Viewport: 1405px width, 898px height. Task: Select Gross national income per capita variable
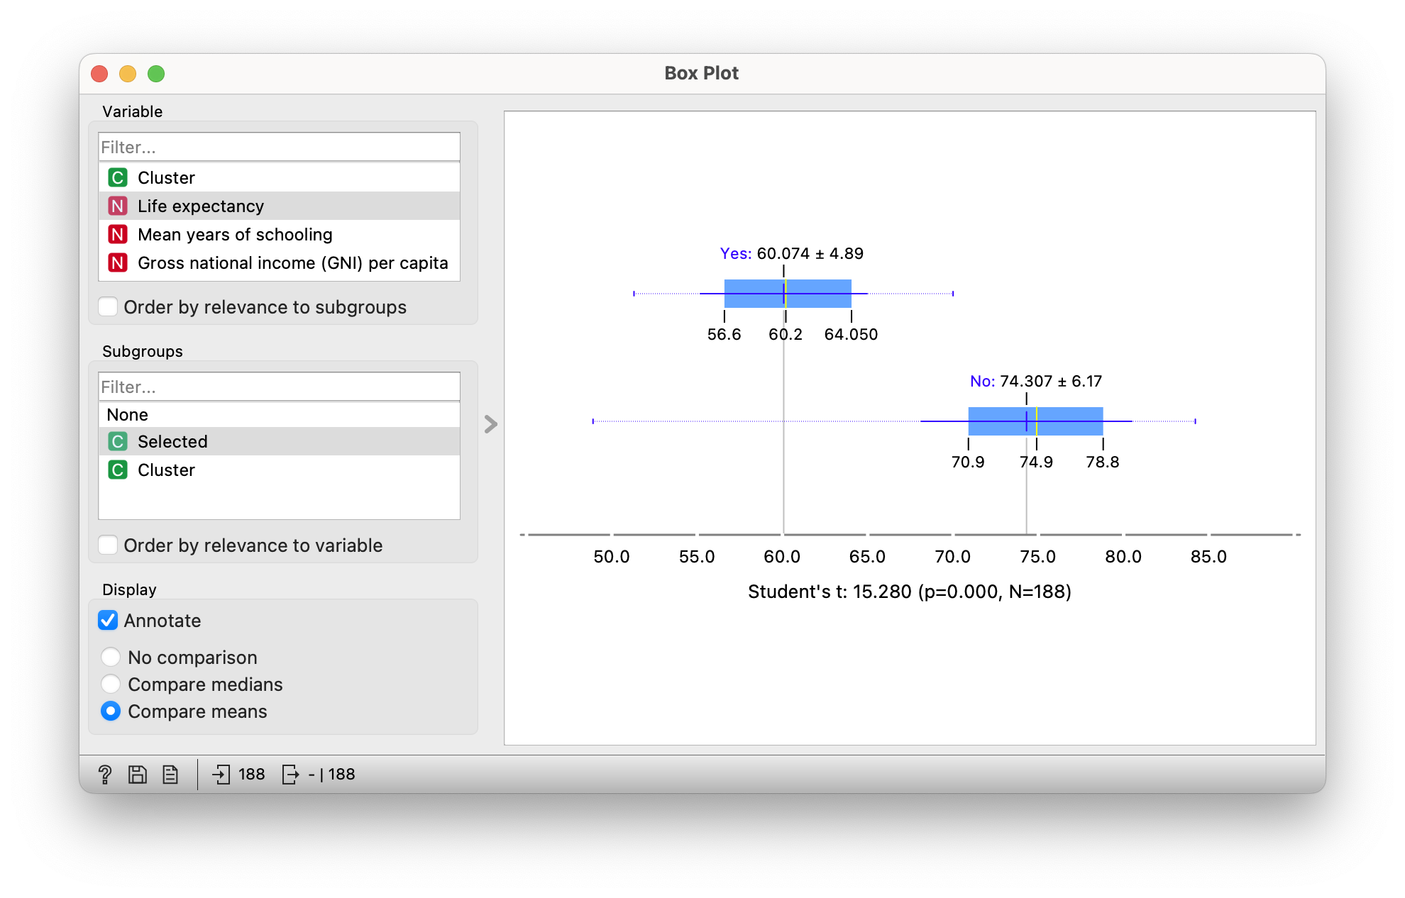(279, 262)
